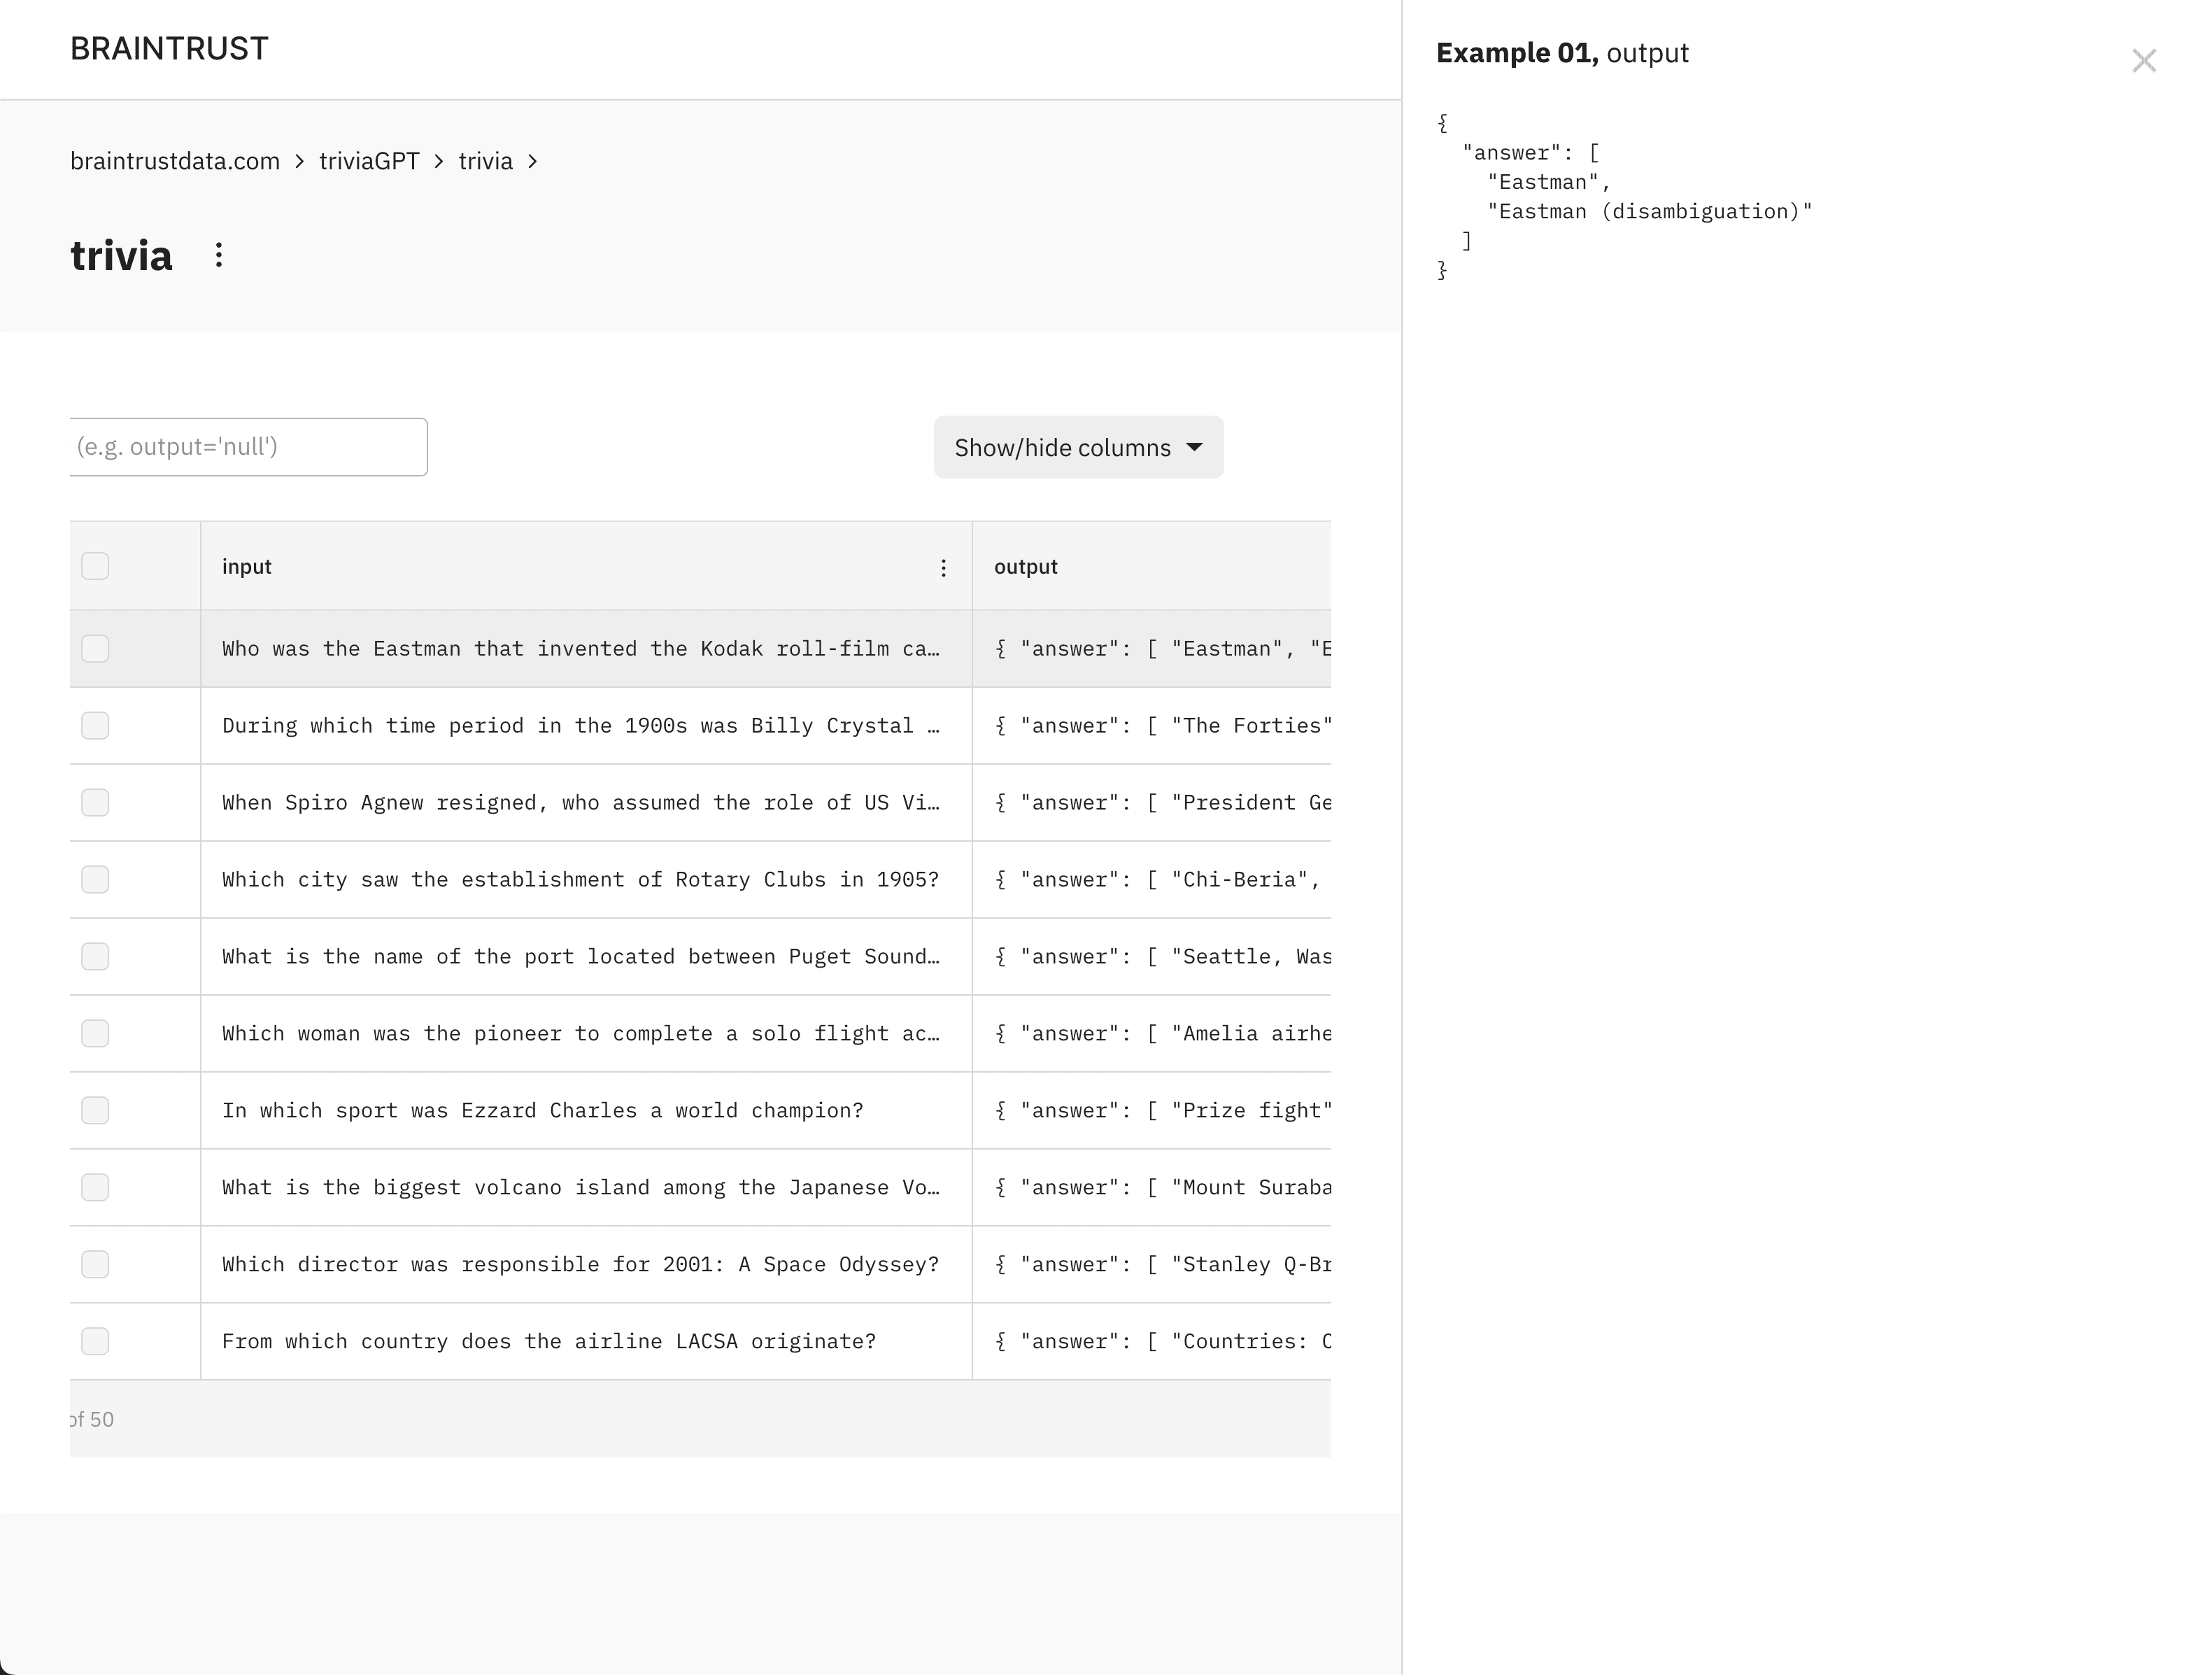Navigate to braintrustdata.com breadcrumb
Screen dimensions: 2212x1675
coord(174,161)
